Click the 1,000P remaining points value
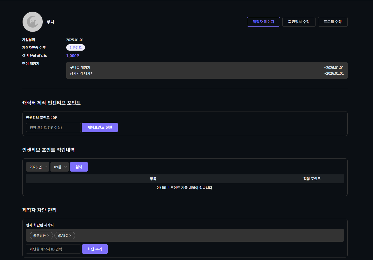Image resolution: width=373 pixels, height=260 pixels. tap(73, 56)
